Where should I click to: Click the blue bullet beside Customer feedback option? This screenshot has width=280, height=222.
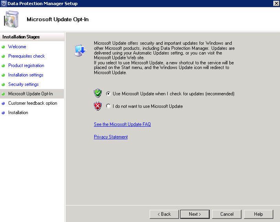tap(3, 103)
